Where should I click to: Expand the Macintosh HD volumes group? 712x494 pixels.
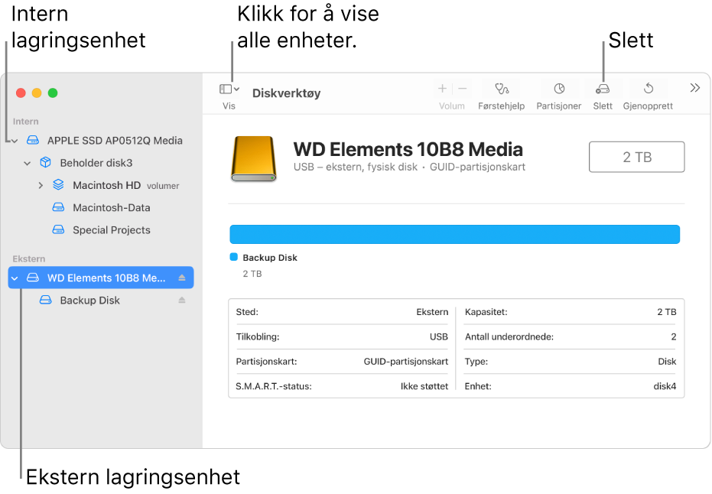click(41, 185)
